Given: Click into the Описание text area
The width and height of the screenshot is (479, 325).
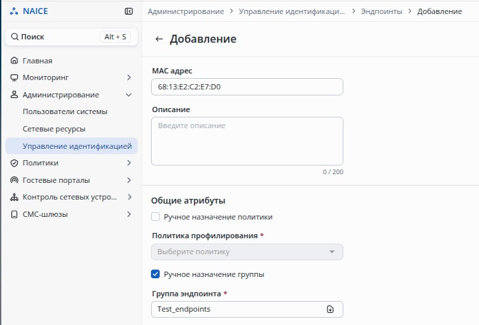Looking at the screenshot, I should 247,141.
